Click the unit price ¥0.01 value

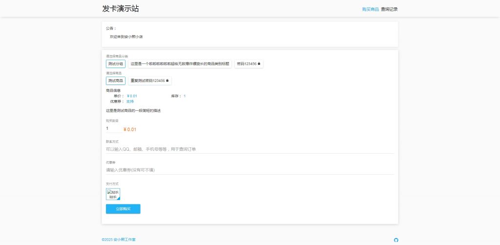(132, 96)
